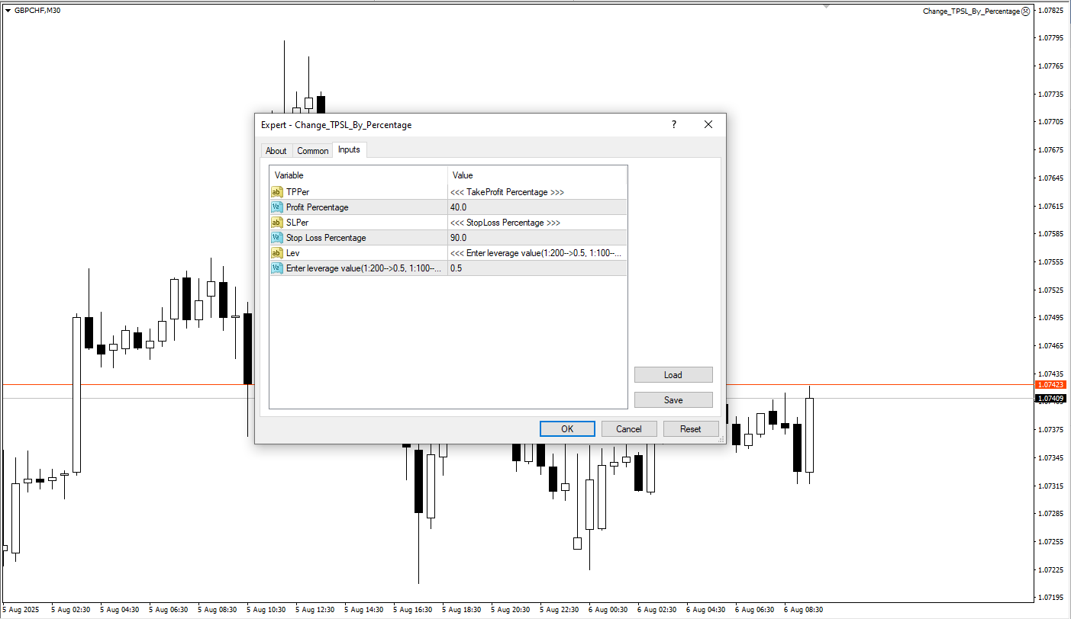Click the 1.07825 price scale label
The height and width of the screenshot is (619, 1071).
click(1052, 11)
